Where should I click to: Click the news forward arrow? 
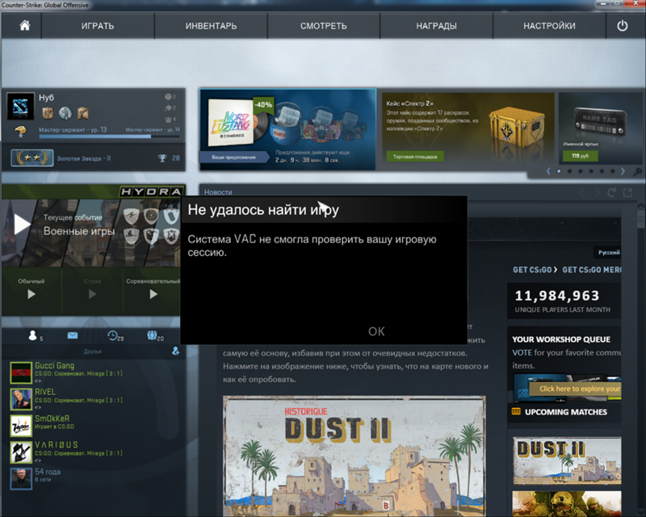click(597, 192)
